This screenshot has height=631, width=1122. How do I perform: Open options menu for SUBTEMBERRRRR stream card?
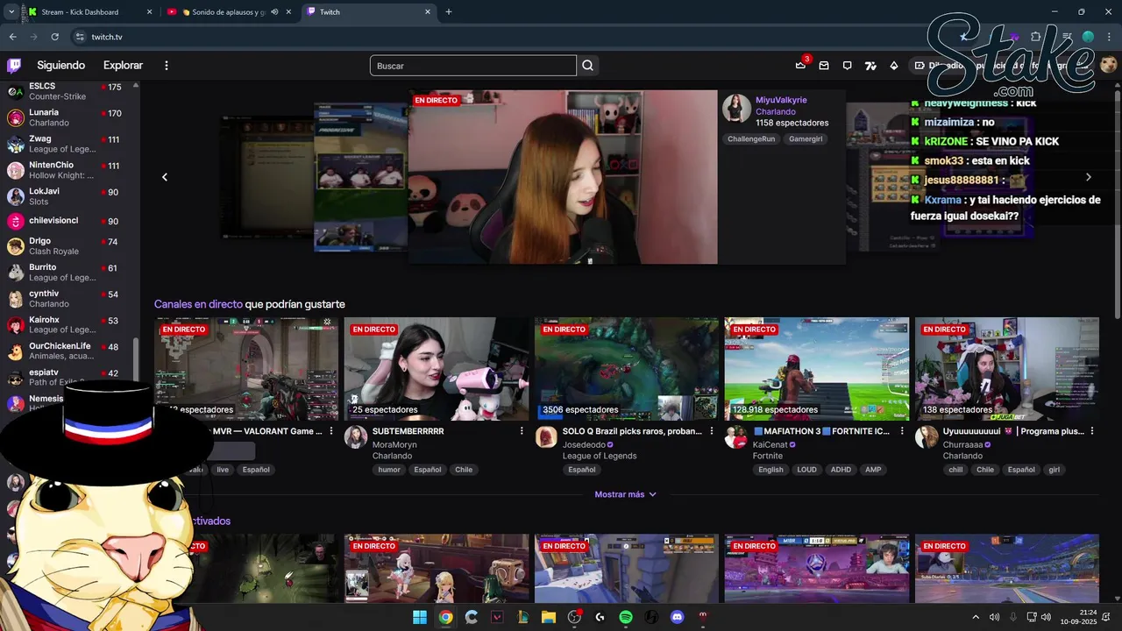522,431
